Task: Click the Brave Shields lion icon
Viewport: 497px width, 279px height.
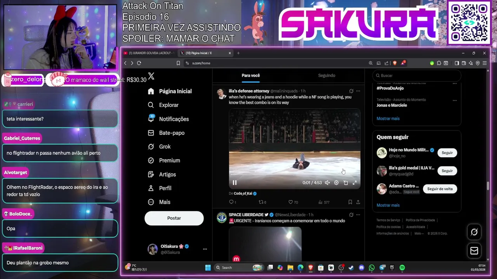Action: pyautogui.click(x=395, y=63)
